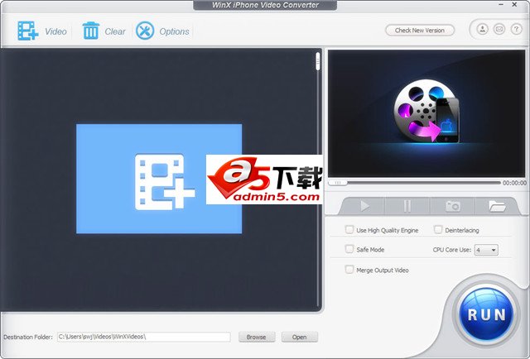
Task: Click the Destination Folder path field
Action: 143,337
